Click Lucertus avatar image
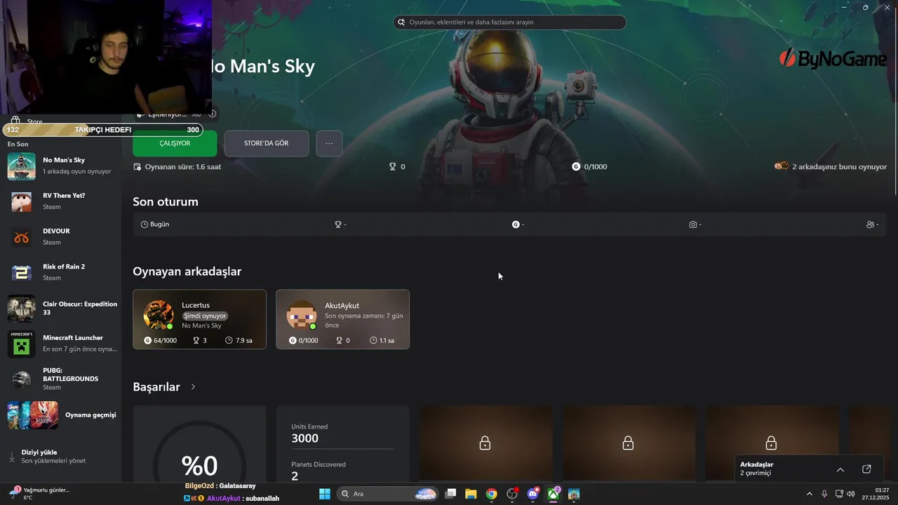Screen dimensions: 898x505 pos(158,315)
